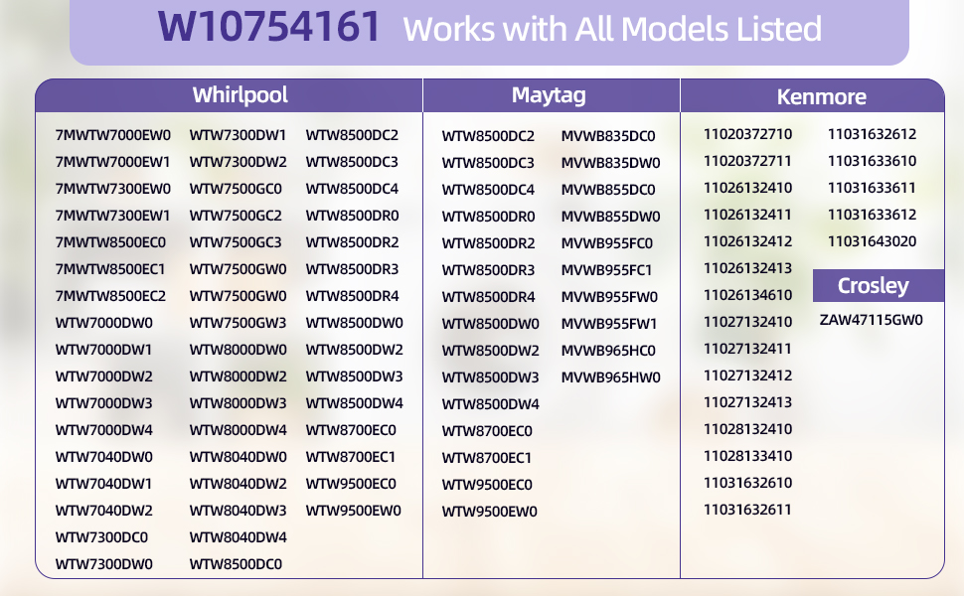This screenshot has height=596, width=964.
Task: Select Kenmore model 11031633610
Action: coord(872,161)
